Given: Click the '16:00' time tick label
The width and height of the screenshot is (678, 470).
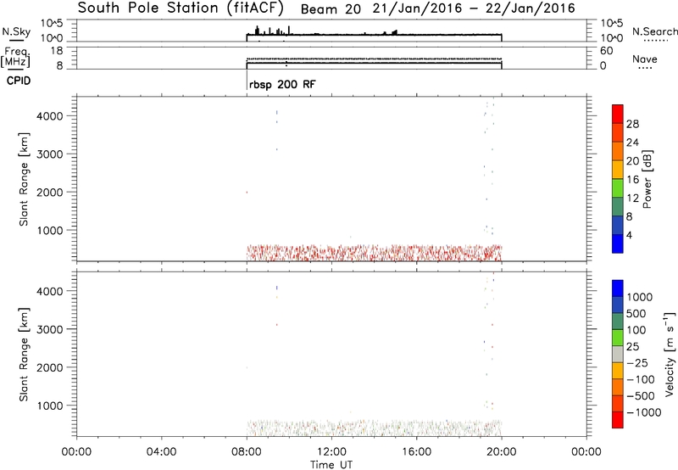Looking at the screenshot, I should point(416,452).
